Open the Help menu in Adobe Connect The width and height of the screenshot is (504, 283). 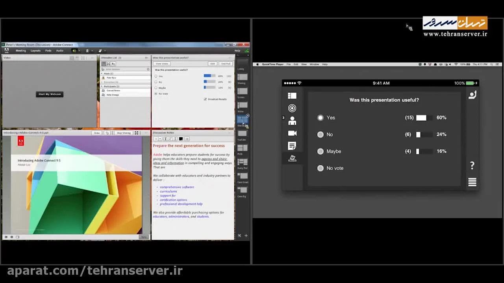237,50
